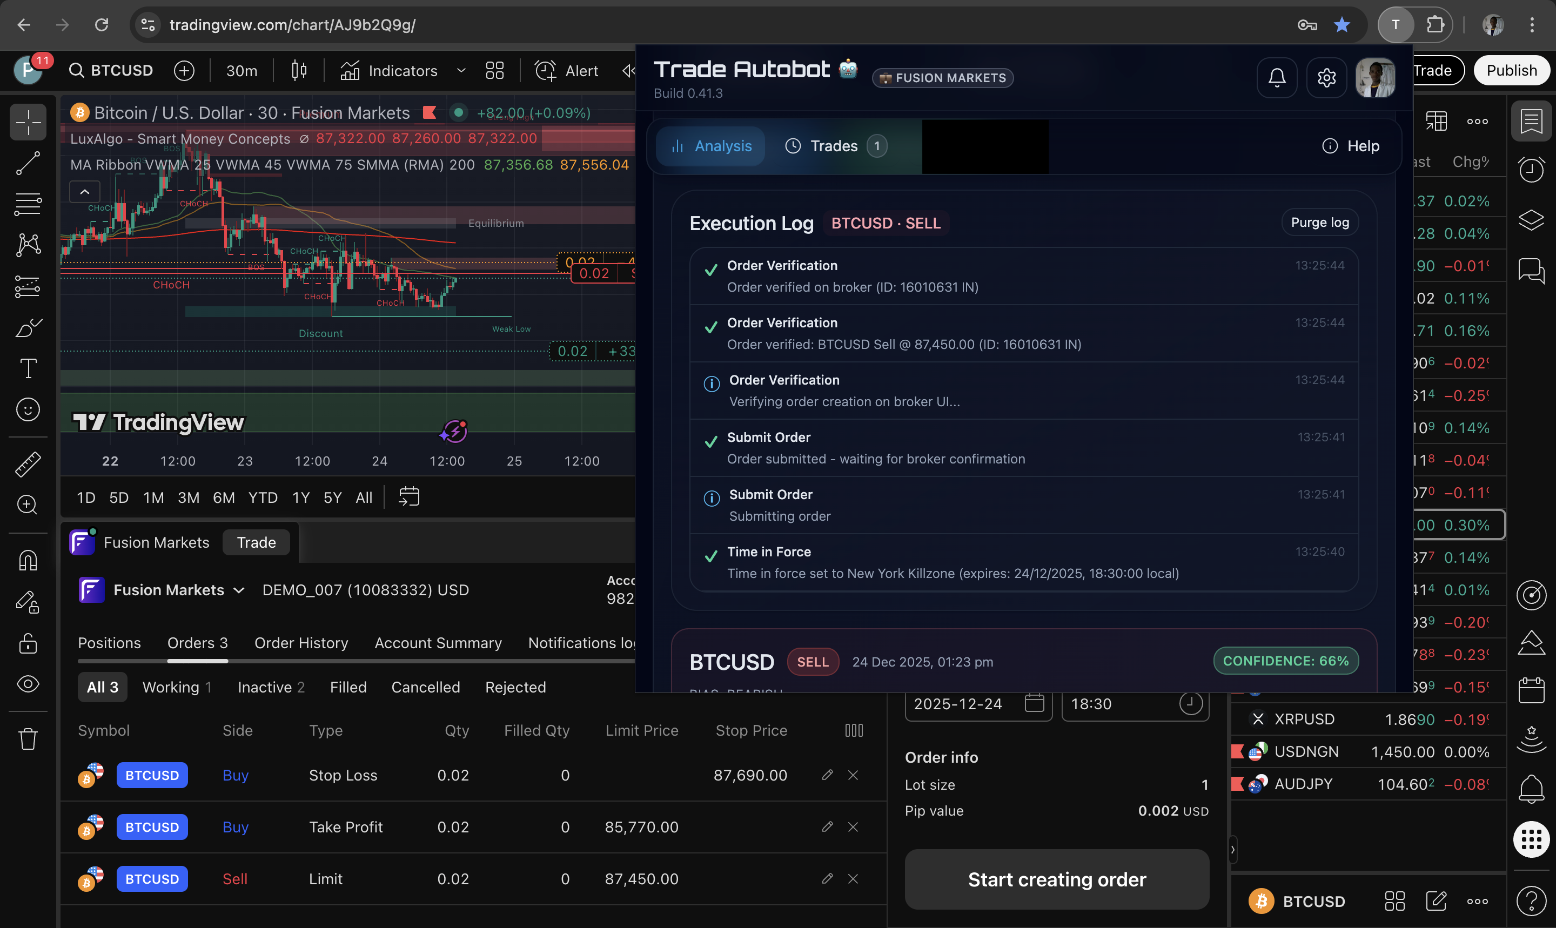Click the ruler Measure tool
Viewport: 1556px width, 928px height.
tap(28, 464)
